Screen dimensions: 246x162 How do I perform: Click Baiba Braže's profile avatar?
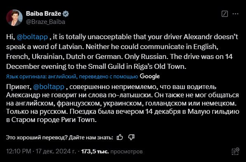tap(14, 18)
